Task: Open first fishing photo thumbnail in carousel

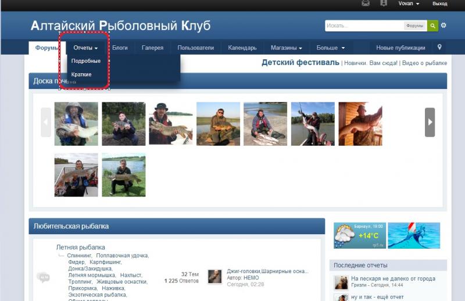Action: 76,124
